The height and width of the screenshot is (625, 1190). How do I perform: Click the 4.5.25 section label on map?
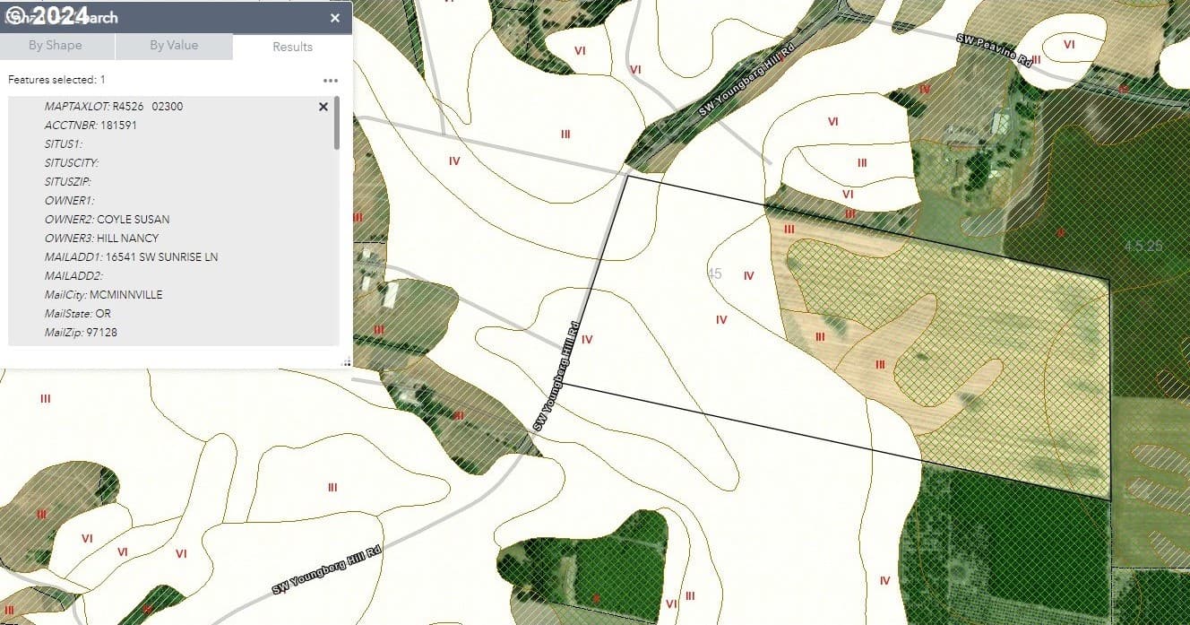(x=1143, y=245)
